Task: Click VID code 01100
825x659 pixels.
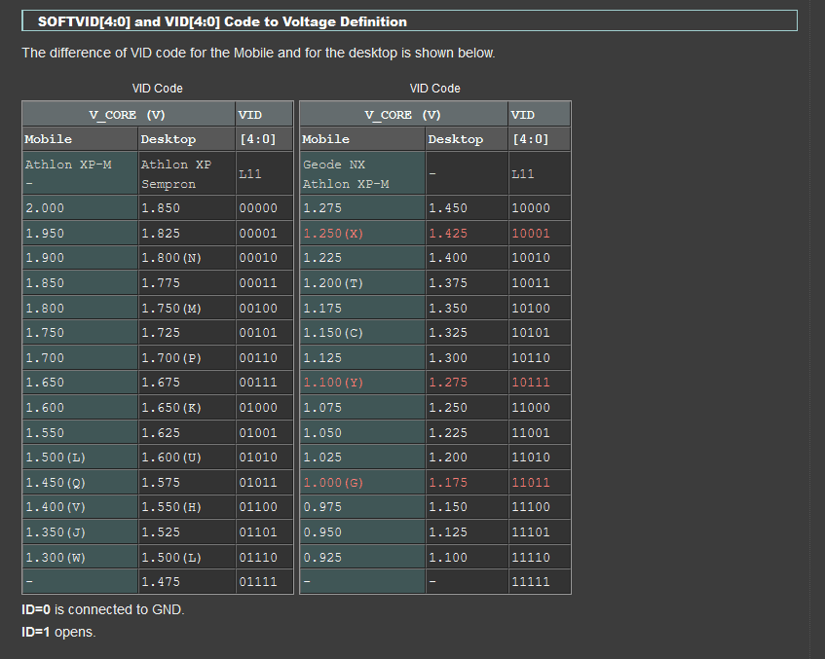Action: pos(258,507)
